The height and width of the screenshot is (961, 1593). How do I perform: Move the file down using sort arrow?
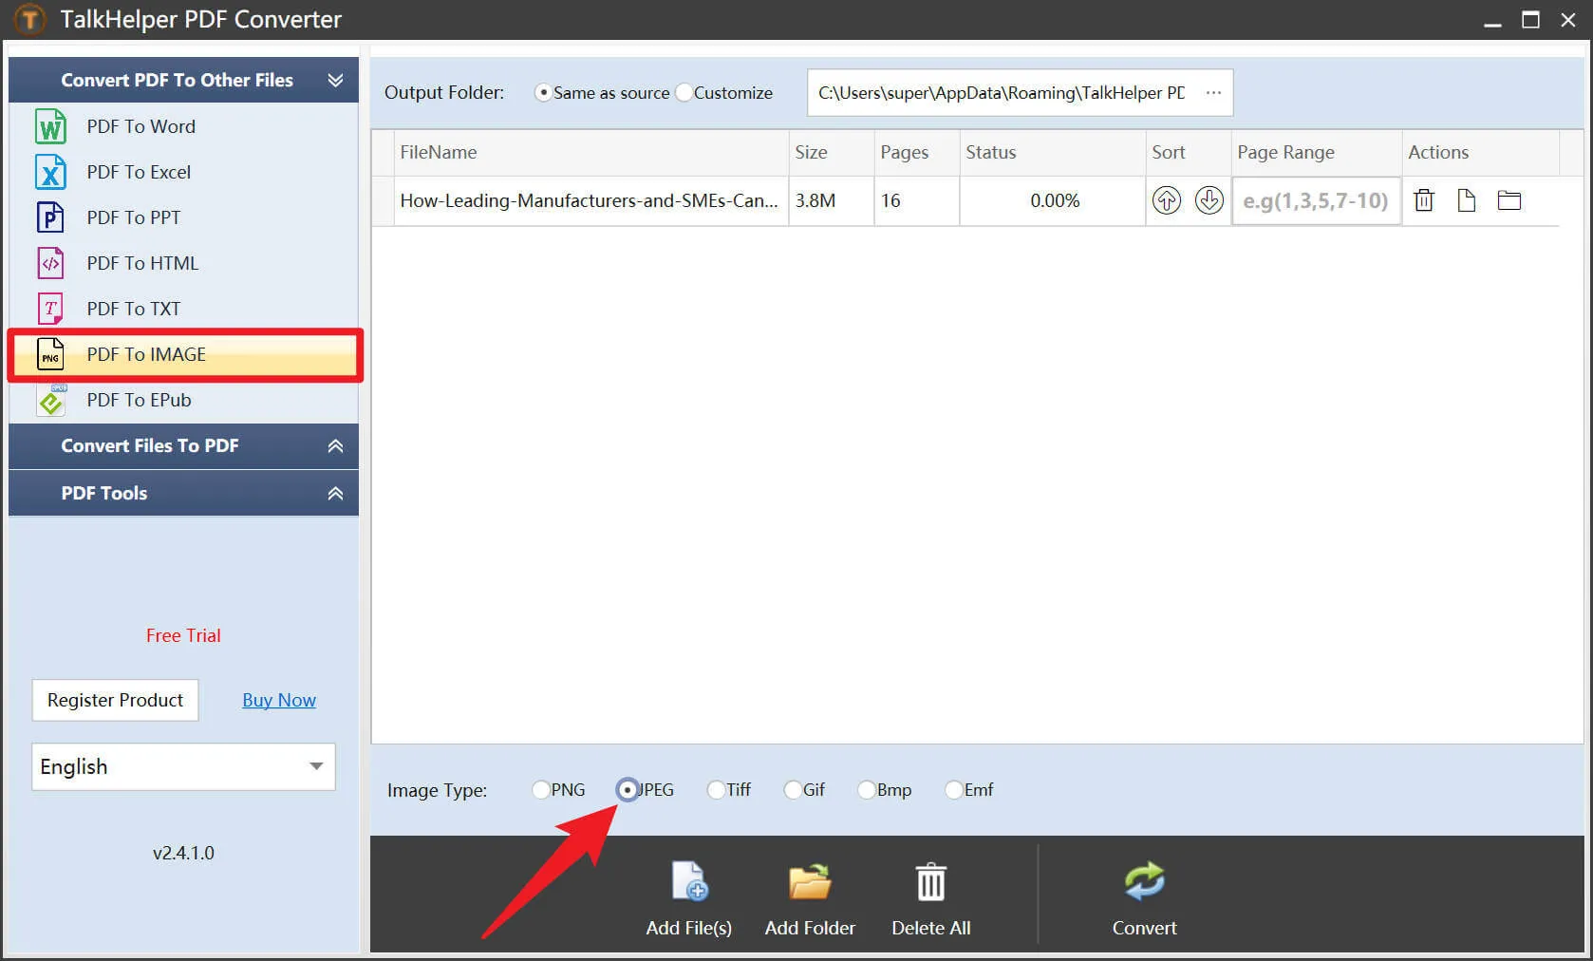[x=1209, y=200]
